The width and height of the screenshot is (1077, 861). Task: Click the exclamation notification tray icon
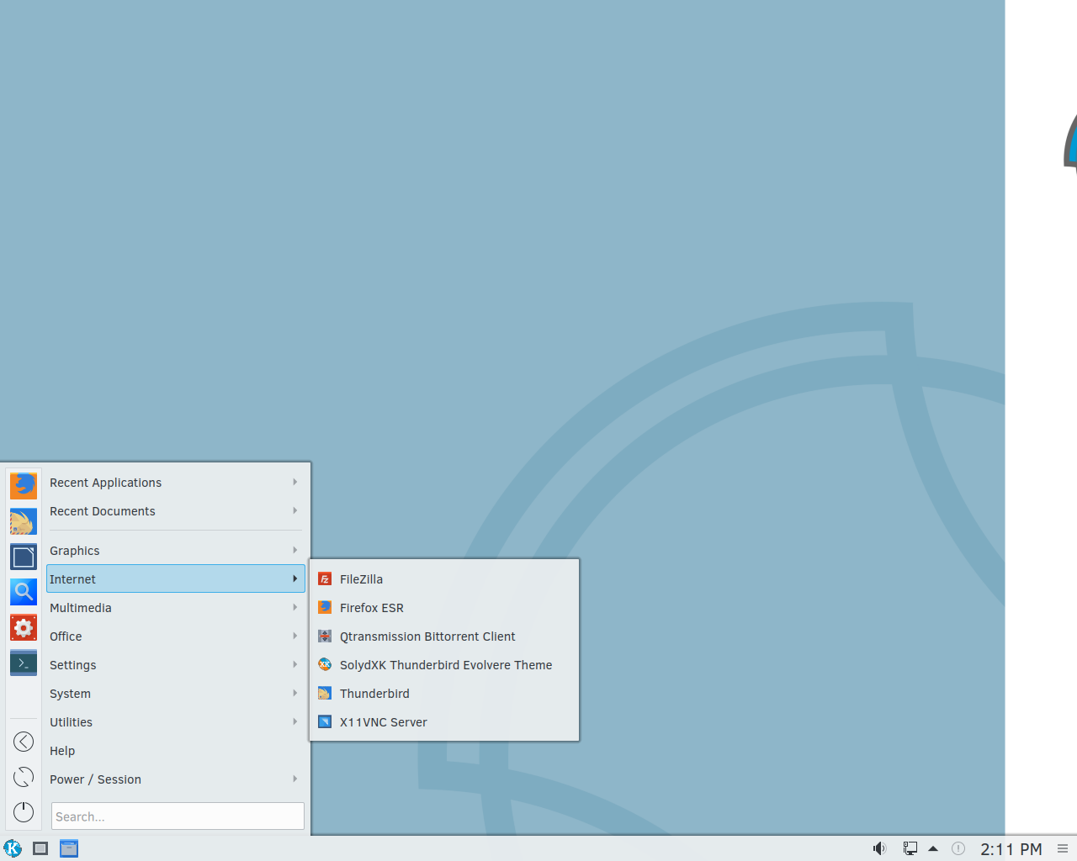[958, 848]
